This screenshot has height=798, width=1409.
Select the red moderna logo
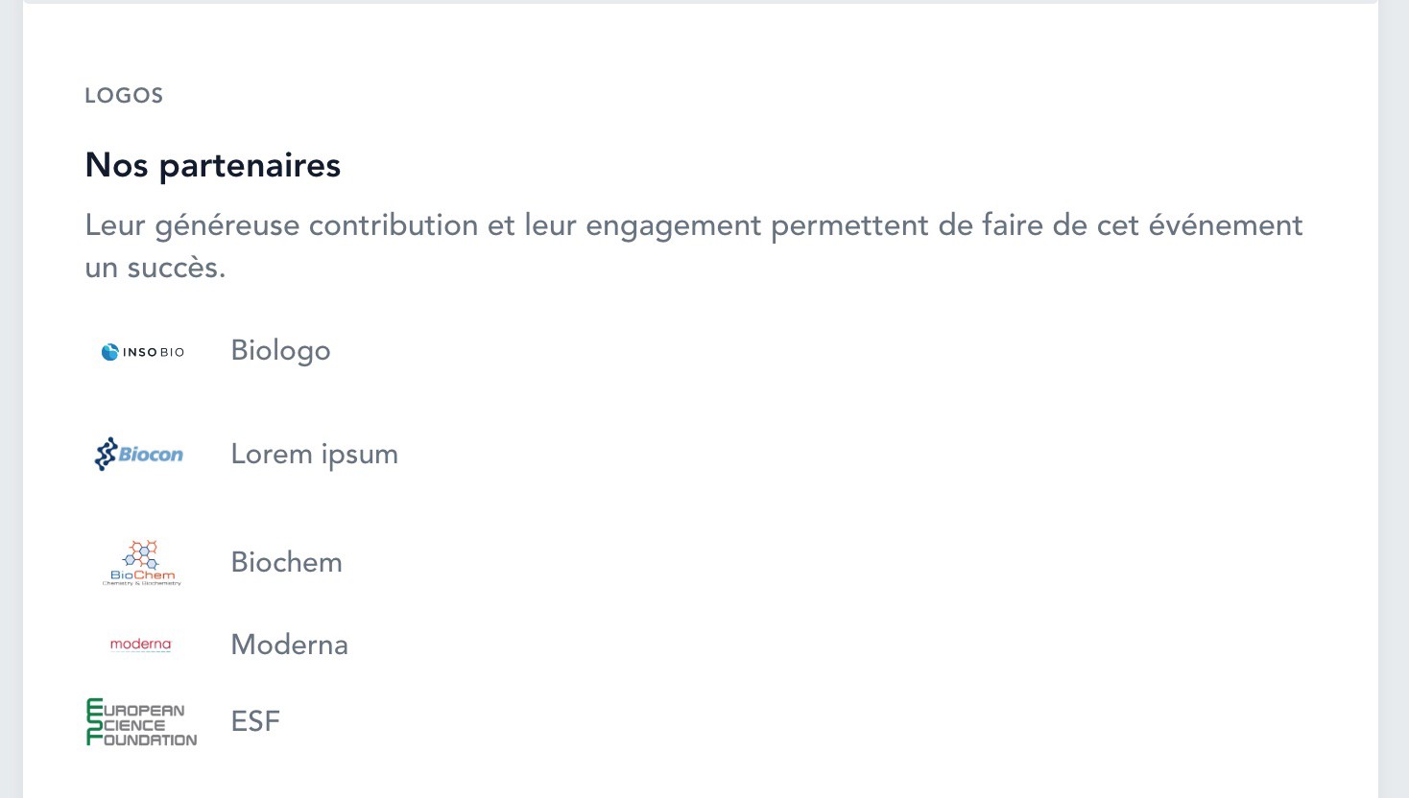141,645
